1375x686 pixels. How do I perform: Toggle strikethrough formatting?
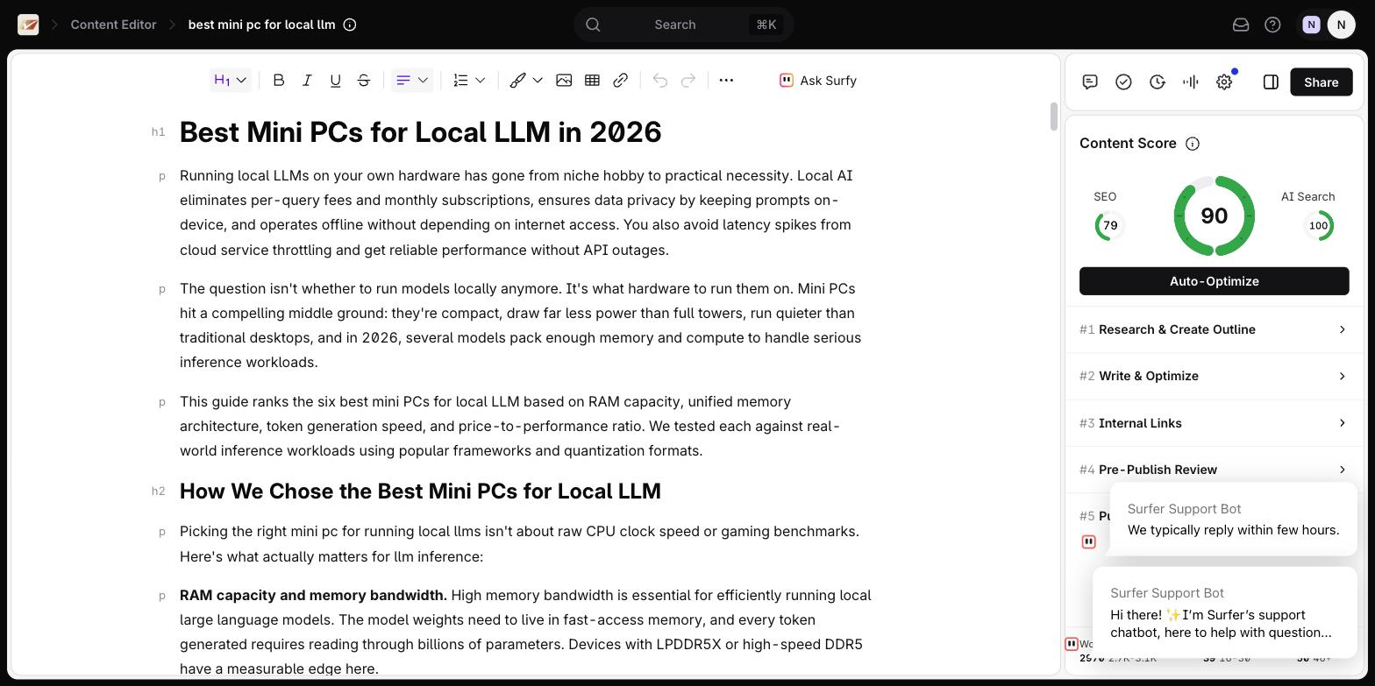point(364,80)
